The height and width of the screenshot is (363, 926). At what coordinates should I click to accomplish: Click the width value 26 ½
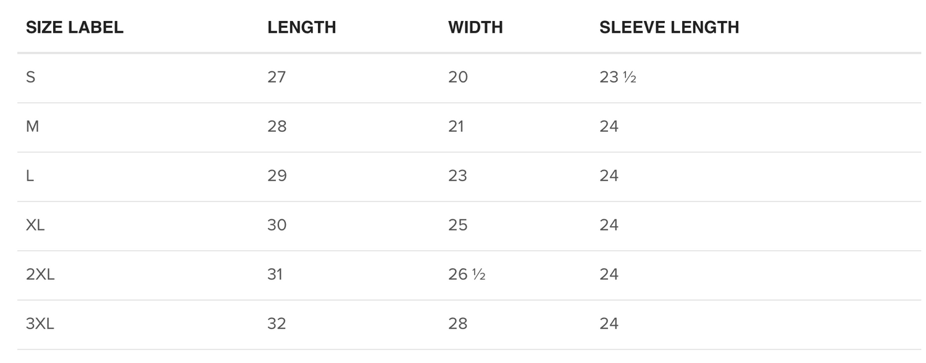(467, 274)
